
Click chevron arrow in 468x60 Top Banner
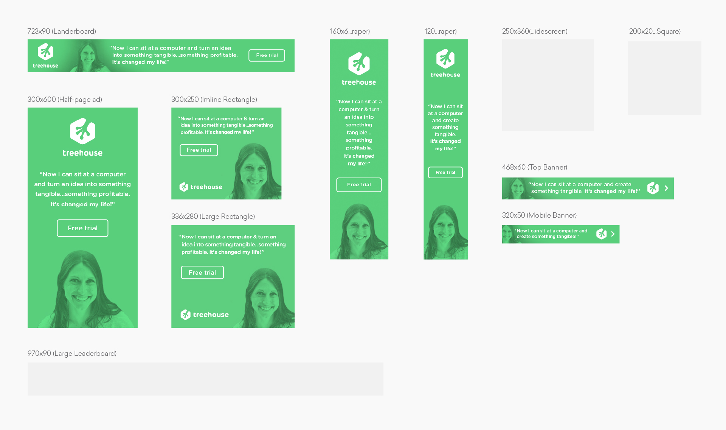coord(666,188)
